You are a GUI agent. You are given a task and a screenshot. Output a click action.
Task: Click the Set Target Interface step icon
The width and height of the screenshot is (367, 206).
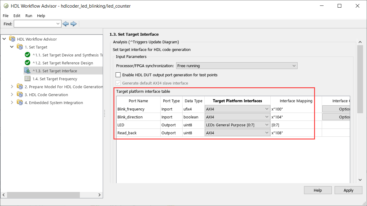click(x=28, y=71)
